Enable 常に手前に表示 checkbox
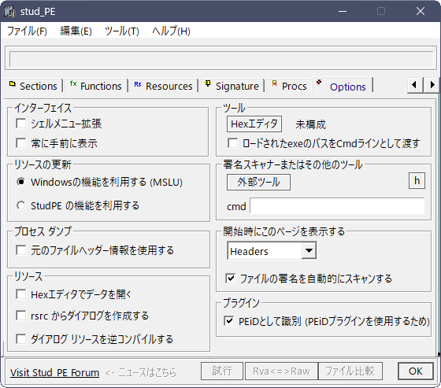 click(21, 143)
